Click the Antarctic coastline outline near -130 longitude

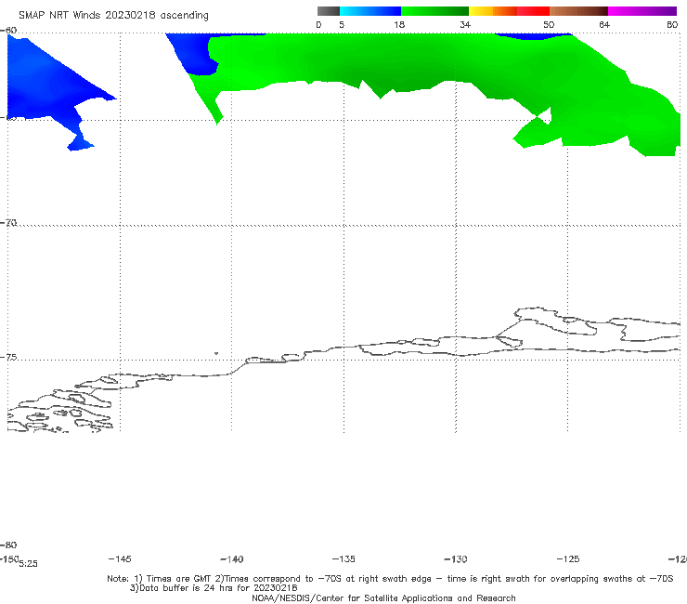[456, 347]
